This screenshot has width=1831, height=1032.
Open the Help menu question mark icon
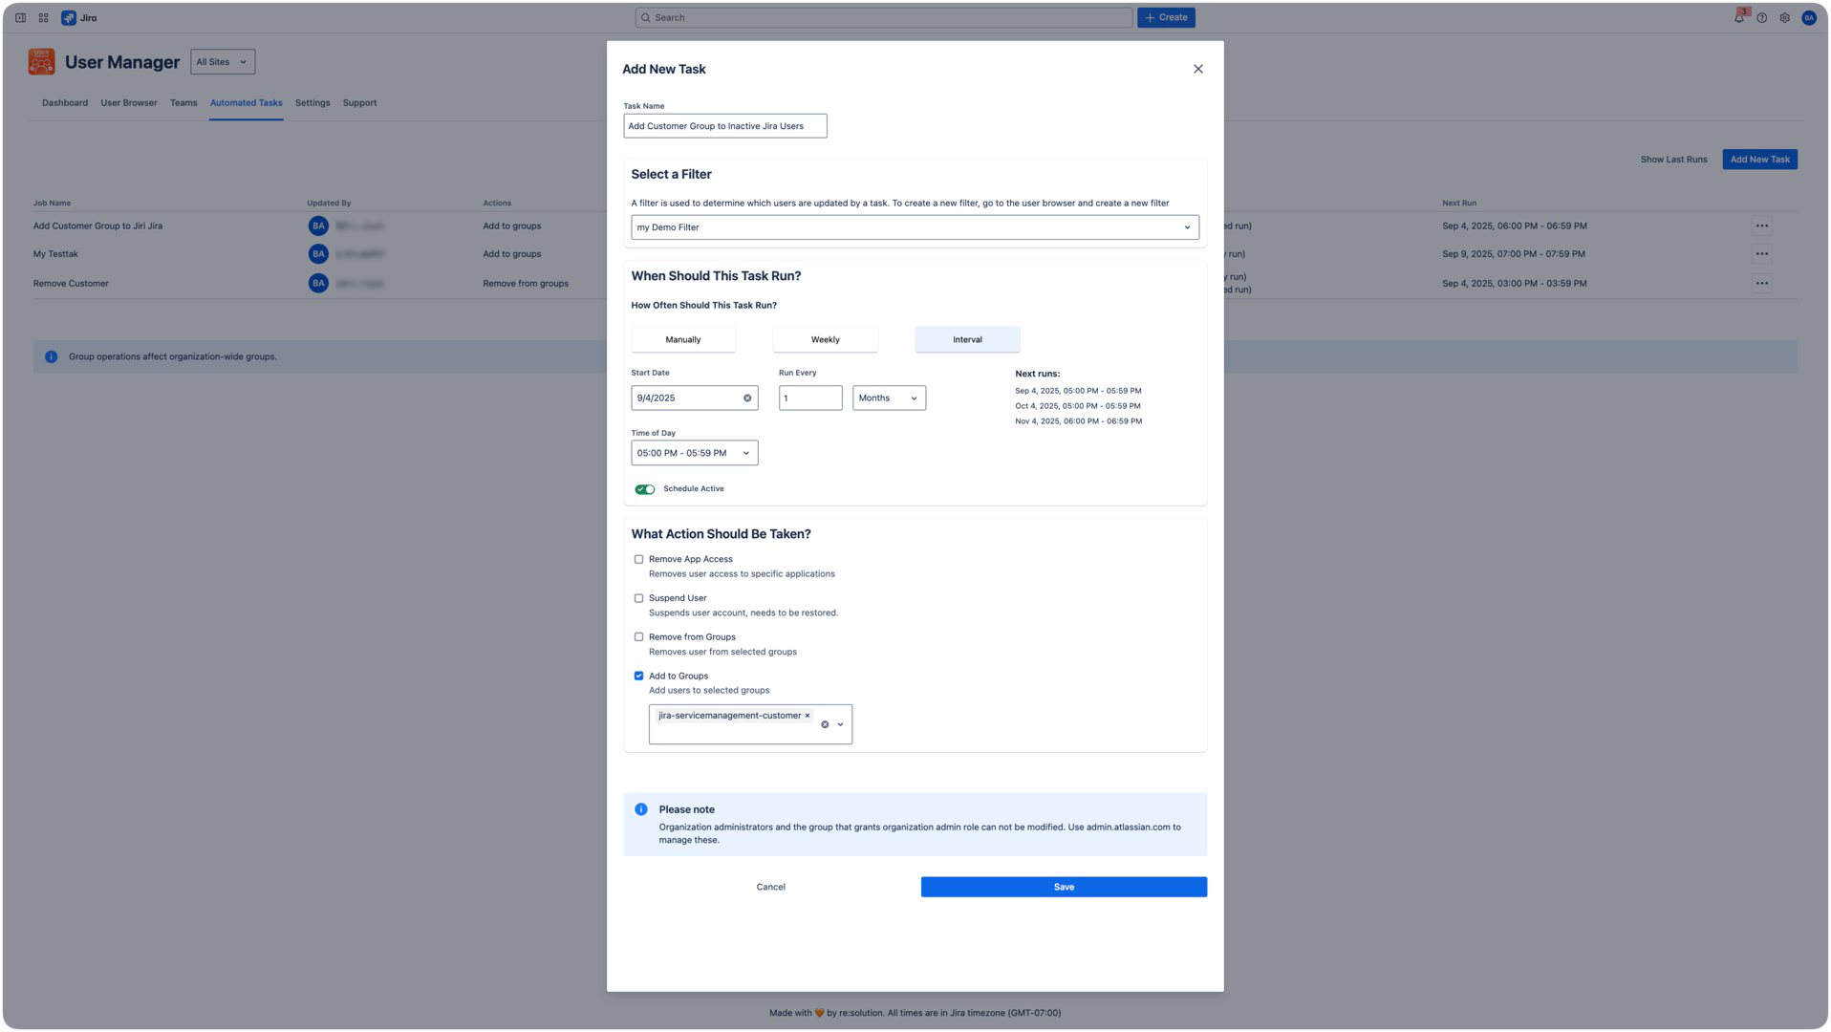tap(1761, 17)
